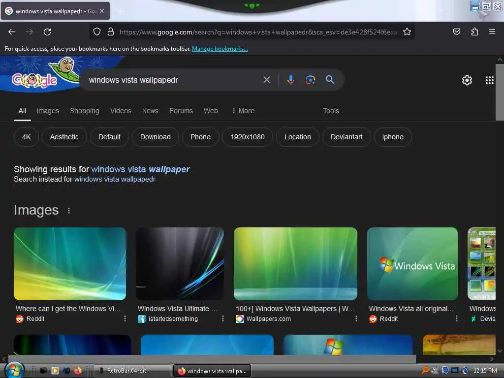
Task: Switch to the Forums results tab
Action: point(181,111)
